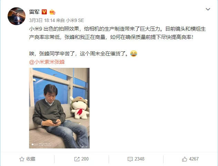Click the 小米9 SE source link

(x=75, y=21)
